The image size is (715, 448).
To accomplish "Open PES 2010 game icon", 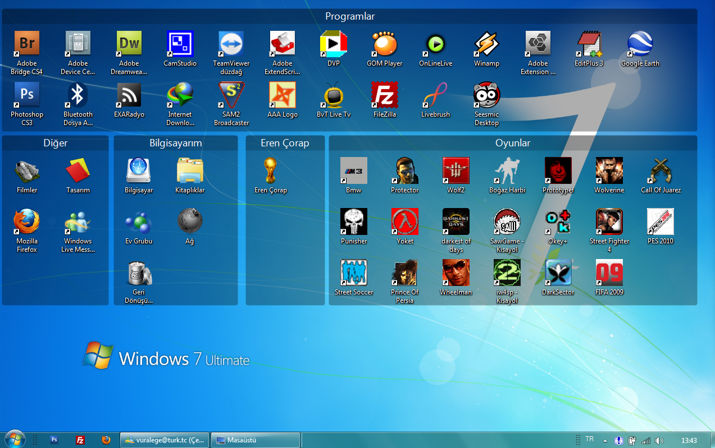I will coord(661,221).
